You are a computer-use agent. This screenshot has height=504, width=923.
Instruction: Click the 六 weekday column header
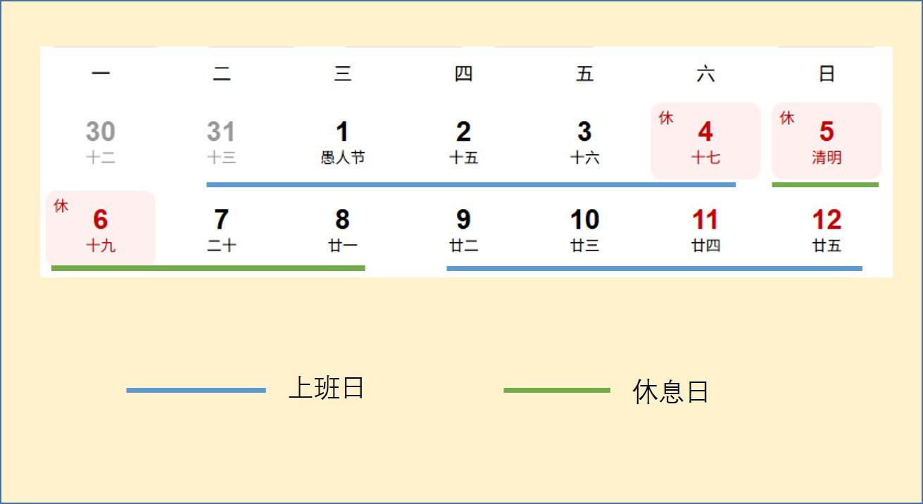click(x=705, y=74)
